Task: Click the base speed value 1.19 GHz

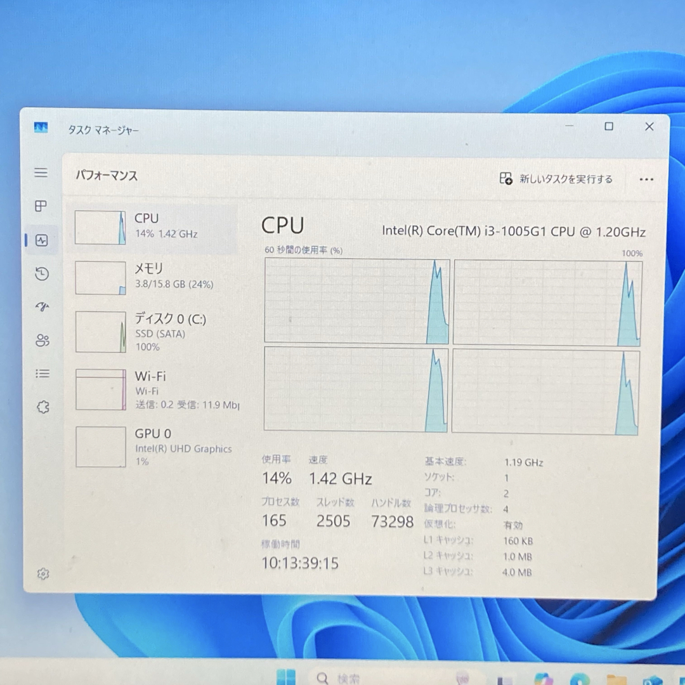Action: tap(523, 462)
